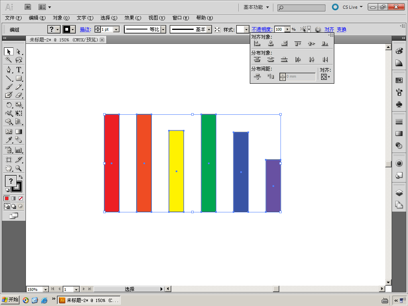Click the 不透明度 opacity link
This screenshot has height=306, width=408.
tap(262, 29)
